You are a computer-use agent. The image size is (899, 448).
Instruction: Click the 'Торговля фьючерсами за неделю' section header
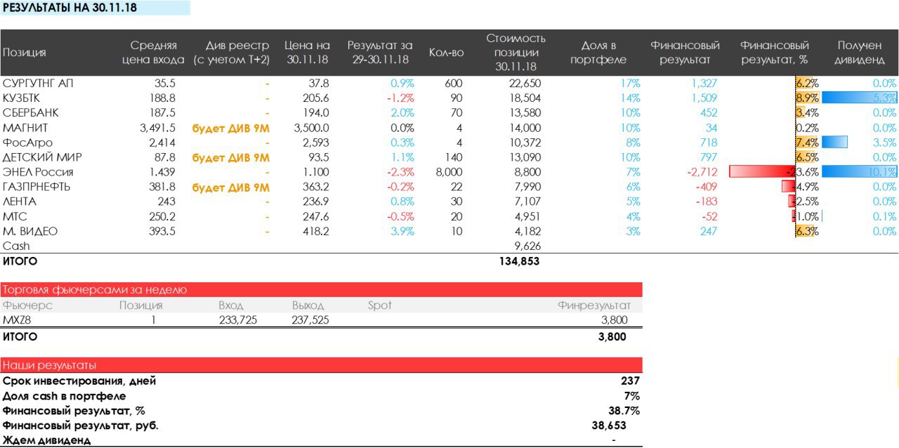(321, 290)
